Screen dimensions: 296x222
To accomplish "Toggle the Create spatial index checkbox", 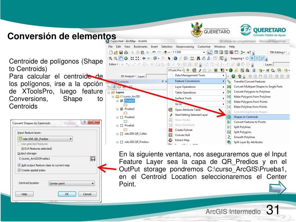I will (x=19, y=170).
